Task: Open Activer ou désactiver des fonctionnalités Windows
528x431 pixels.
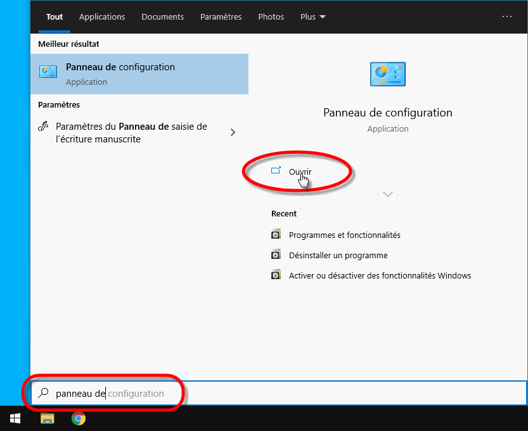Action: coord(380,275)
